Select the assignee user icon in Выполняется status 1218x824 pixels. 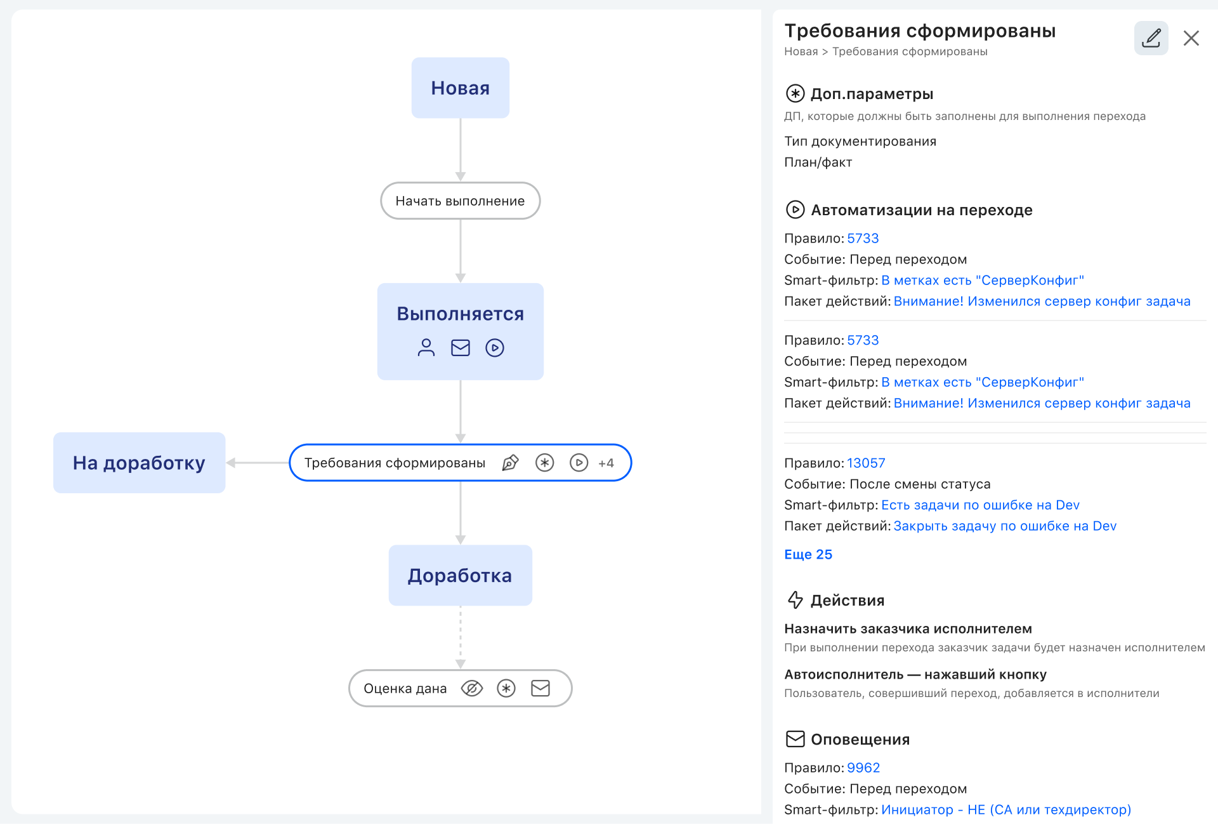coord(426,348)
